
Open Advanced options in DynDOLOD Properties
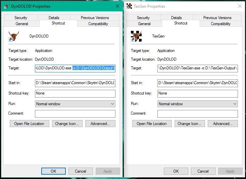click(x=100, y=123)
